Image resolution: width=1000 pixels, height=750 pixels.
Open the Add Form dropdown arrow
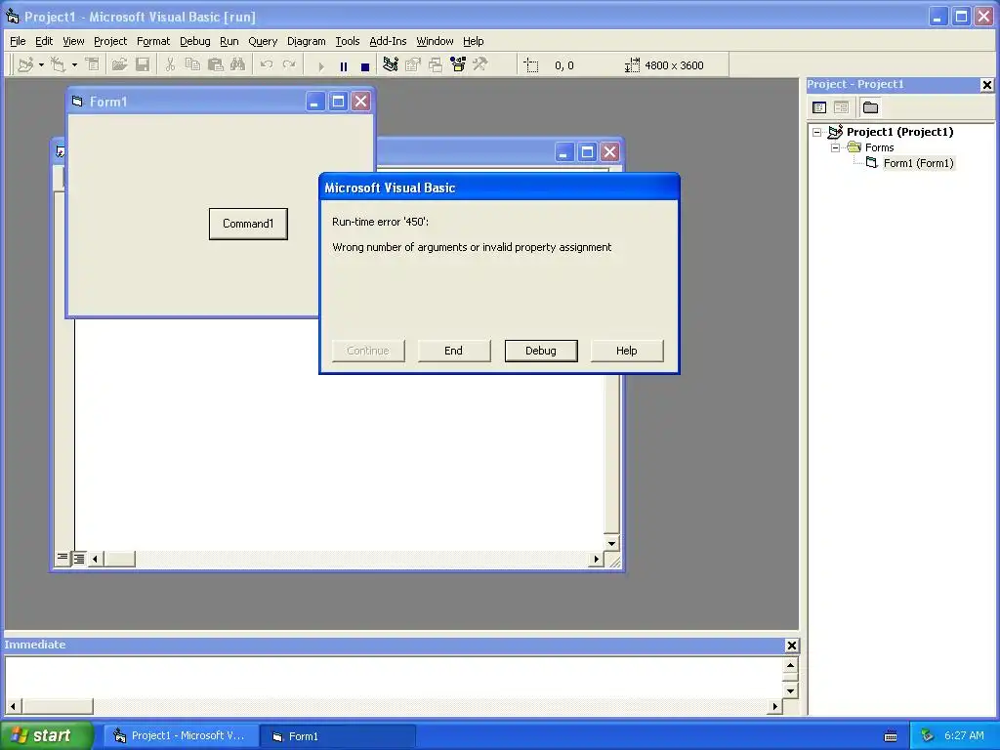pyautogui.click(x=74, y=65)
